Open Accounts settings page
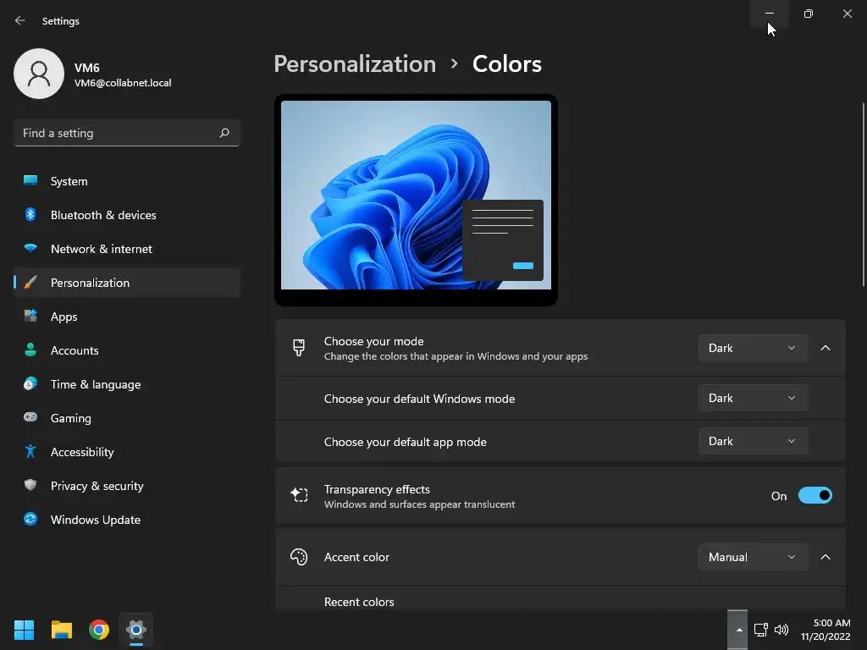Screen dimensions: 867x650 click(127, 350)
